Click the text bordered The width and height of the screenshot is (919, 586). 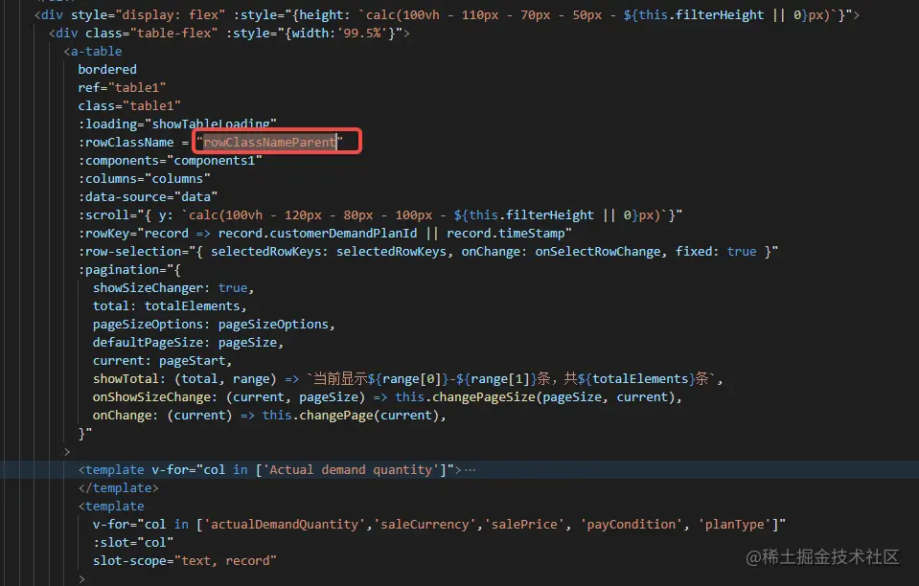click(x=107, y=69)
